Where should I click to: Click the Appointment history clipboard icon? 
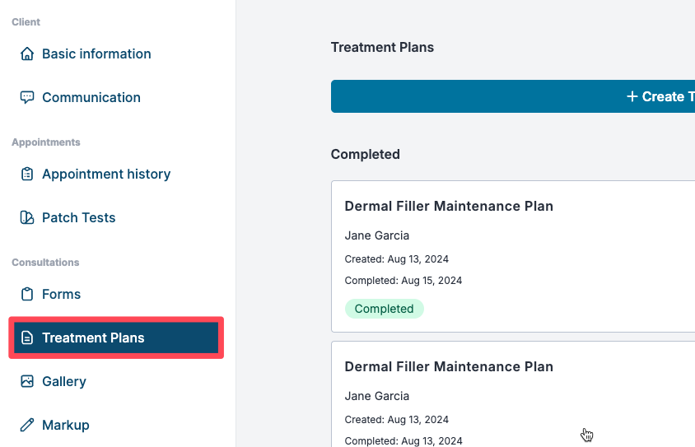[x=27, y=175]
